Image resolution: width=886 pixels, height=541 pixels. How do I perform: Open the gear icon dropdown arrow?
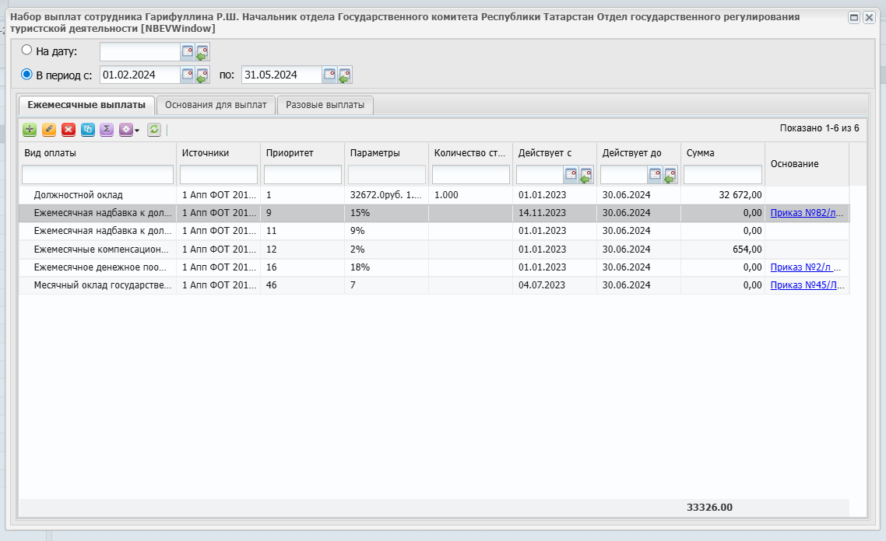137,131
